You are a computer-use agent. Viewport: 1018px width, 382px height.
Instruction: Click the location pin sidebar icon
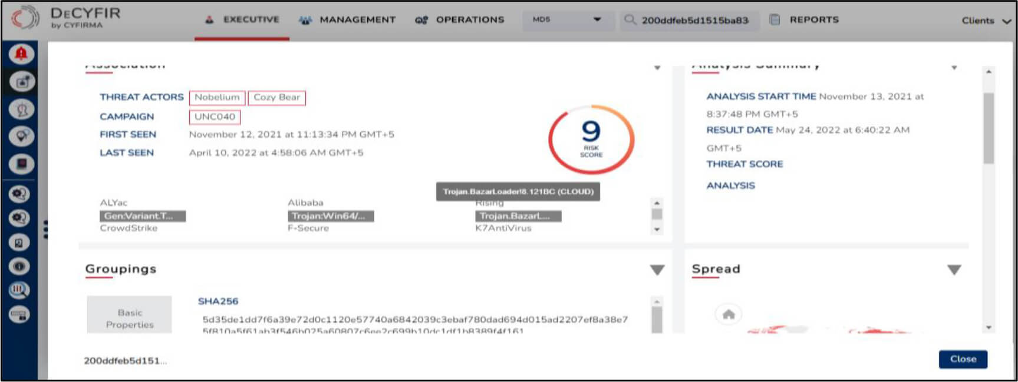pyautogui.click(x=21, y=137)
